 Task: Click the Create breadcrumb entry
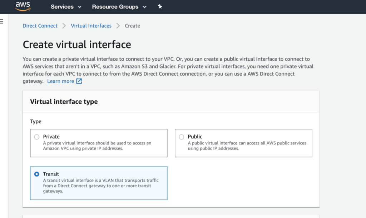[132, 26]
